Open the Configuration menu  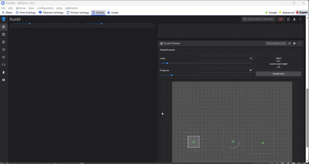(x=45, y=8)
